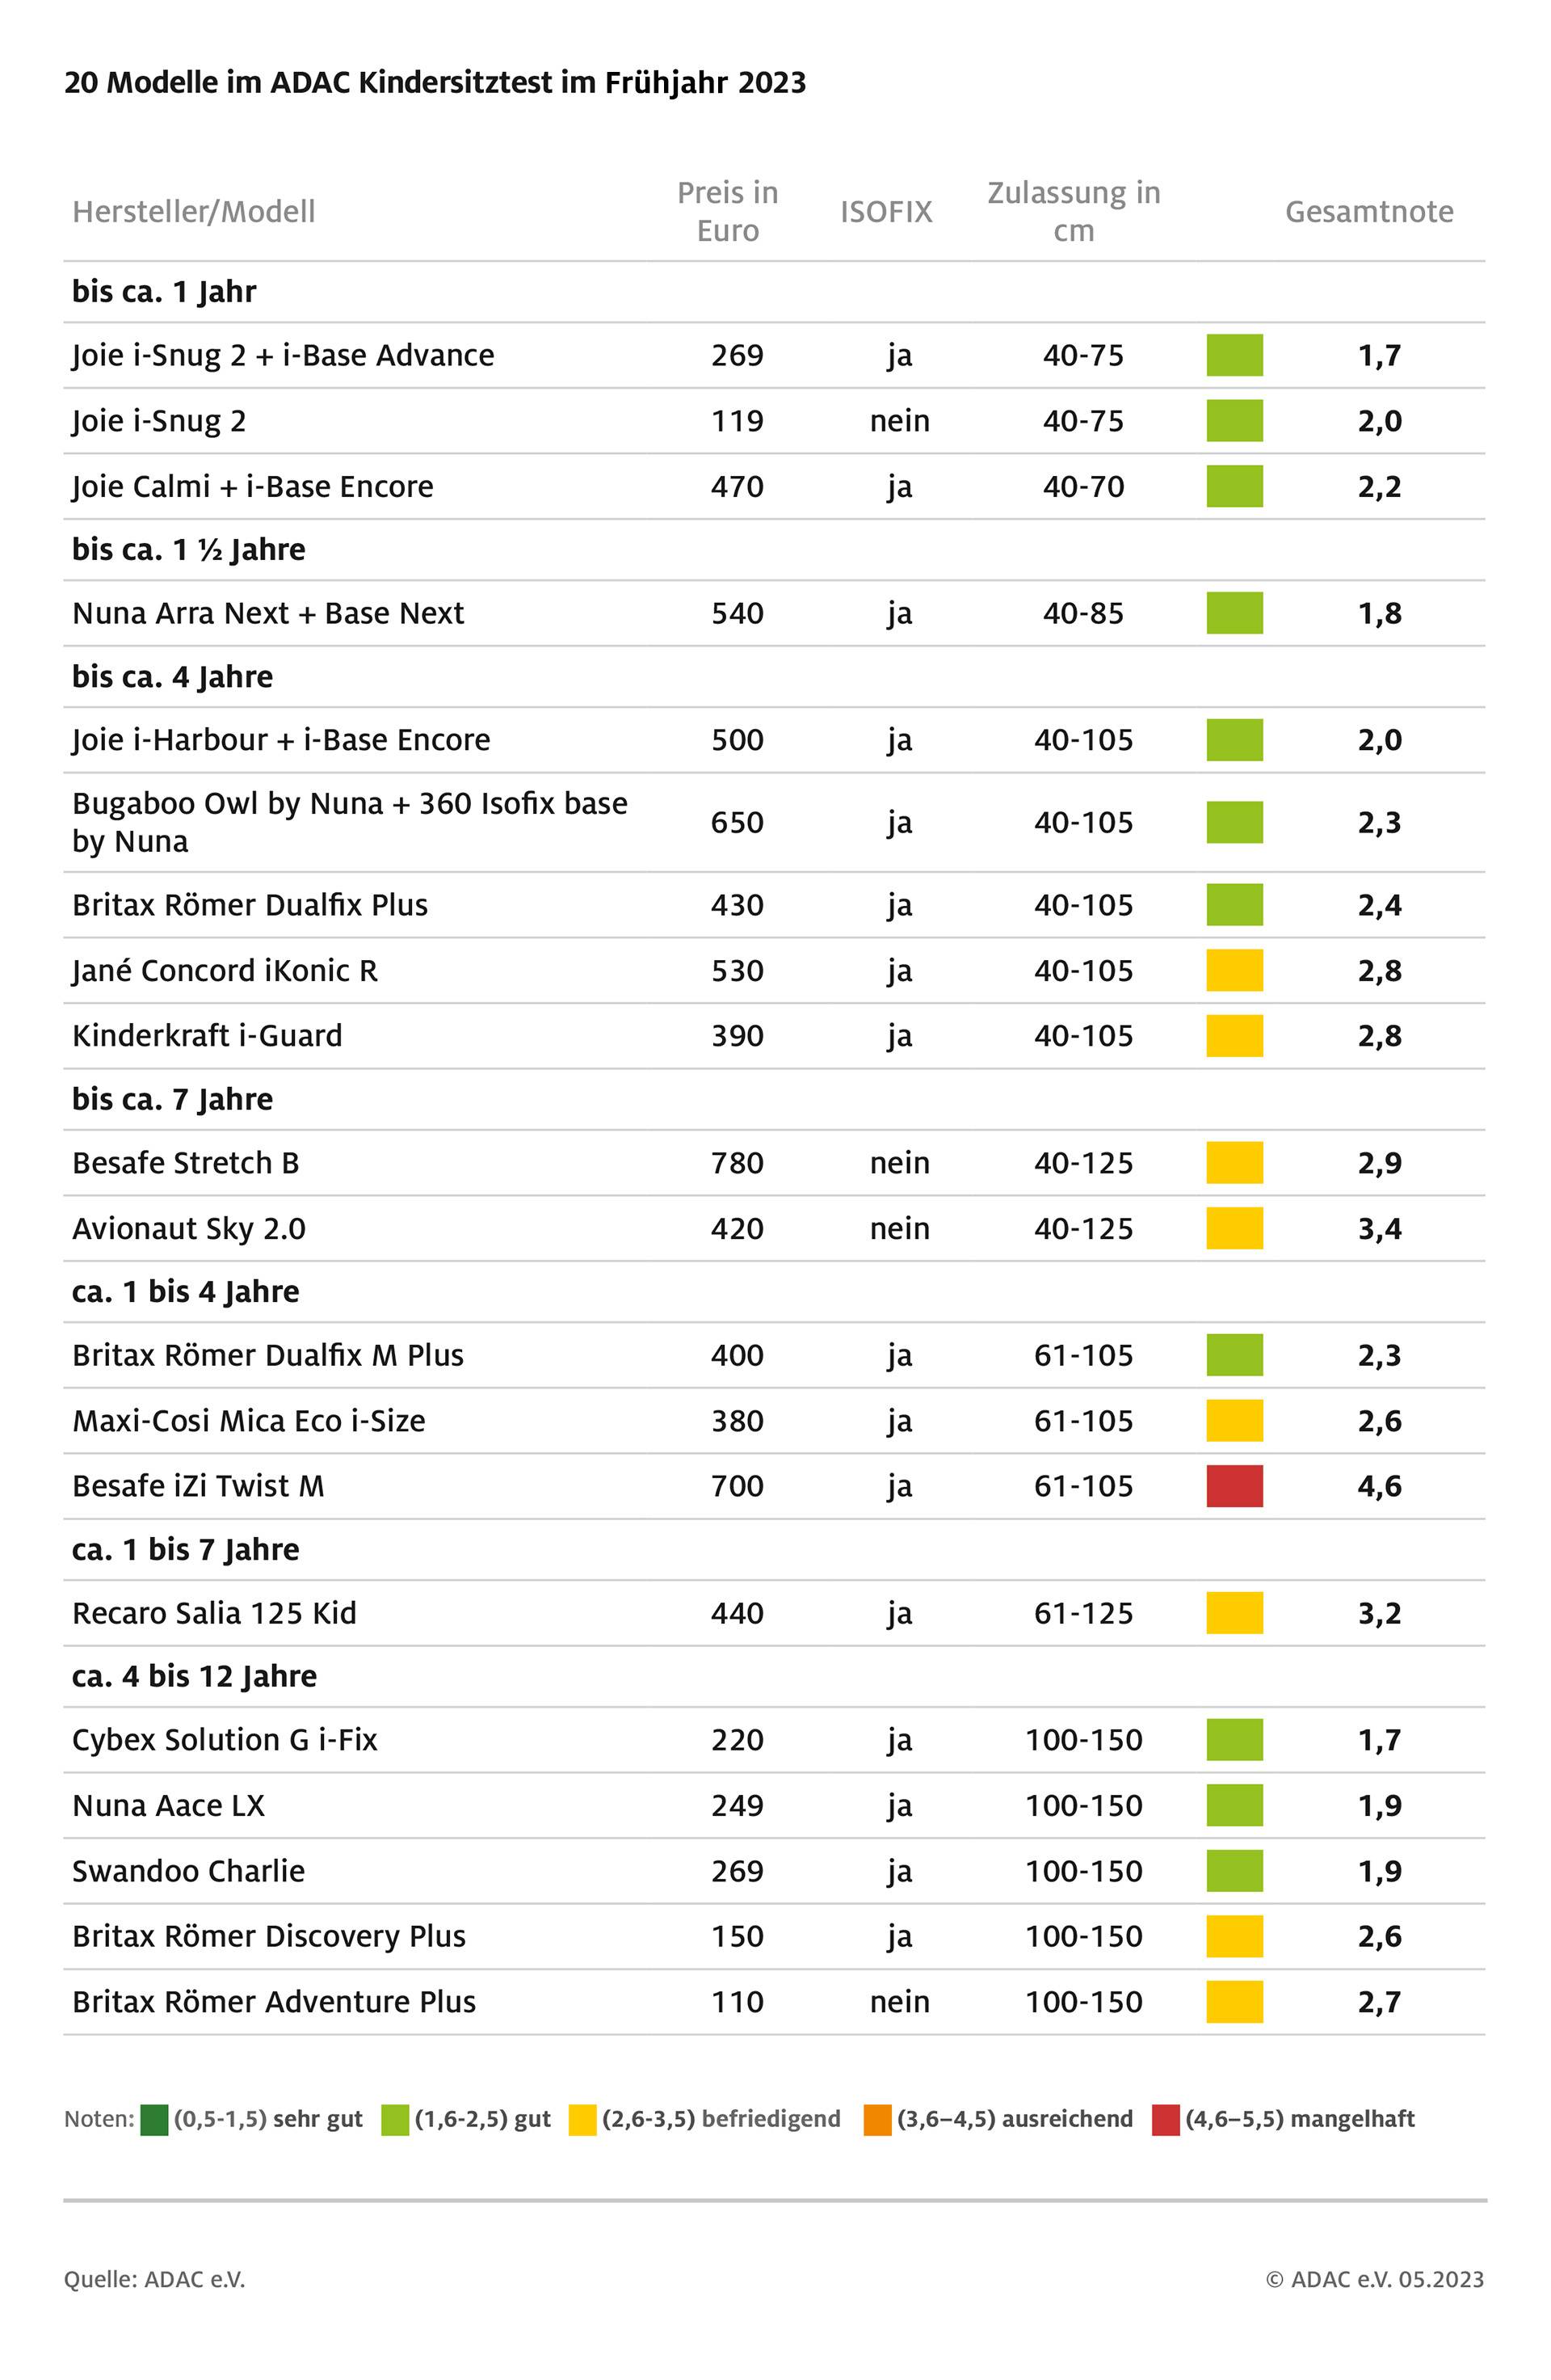Click the 'Zulassung in cm' column header
This screenshot has height=2380, width=1551.
coord(1074,212)
